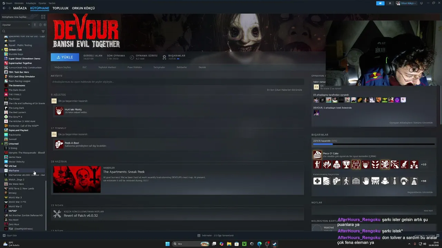The image size is (442, 248).
Task: Open Revert of Patch v6.0.32 update note
Action: (x=177, y=214)
